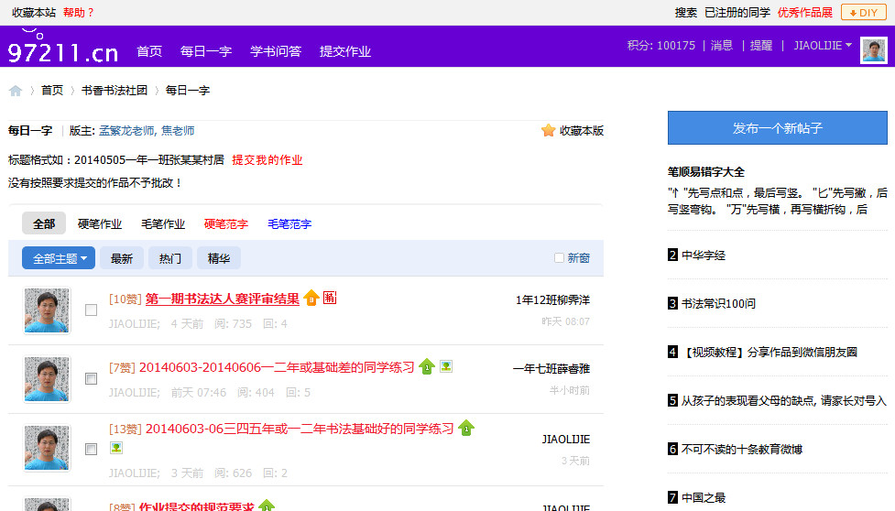The image size is (895, 511).
Task: Select checkbox for 第一期书法达人赛评审结果 thread
Action: 91,310
